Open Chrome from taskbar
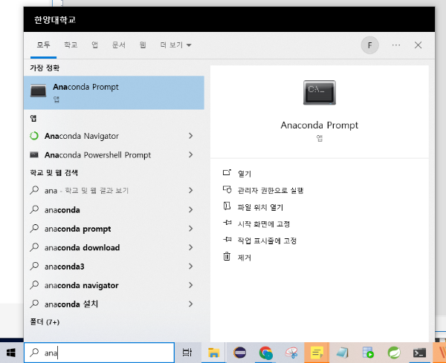Viewport: 446px width, 363px height. point(265,353)
